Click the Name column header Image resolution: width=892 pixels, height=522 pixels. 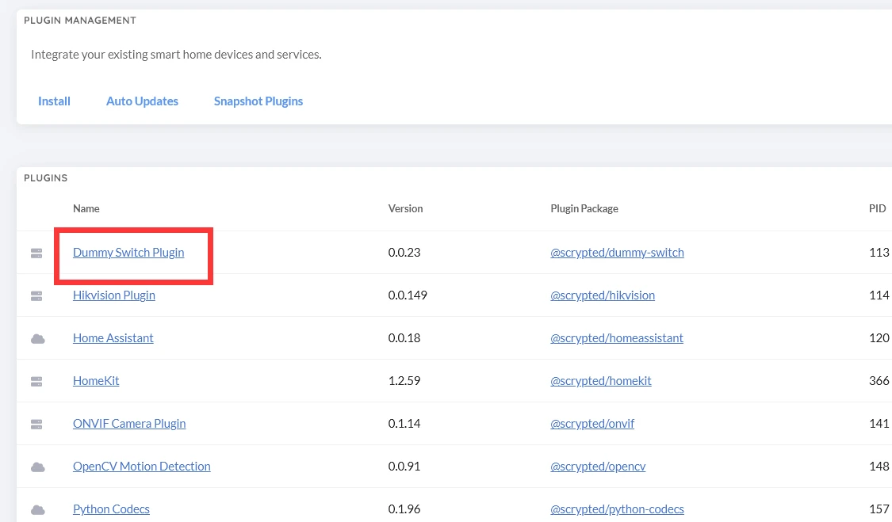point(86,209)
